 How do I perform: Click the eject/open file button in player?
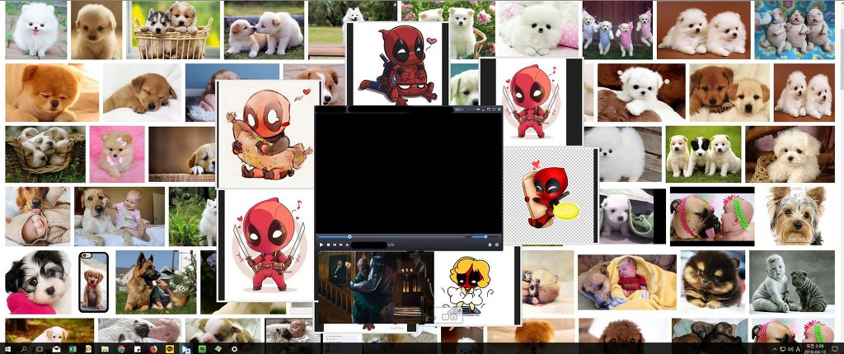(x=347, y=245)
